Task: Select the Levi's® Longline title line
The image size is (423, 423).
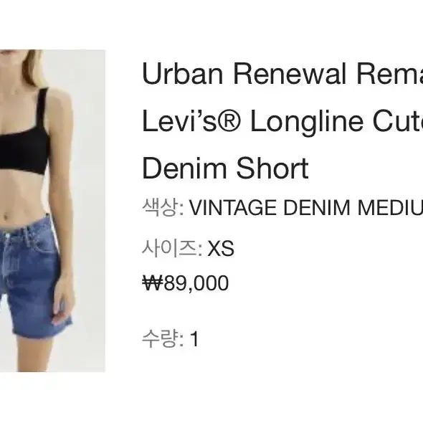Action: pos(282,121)
